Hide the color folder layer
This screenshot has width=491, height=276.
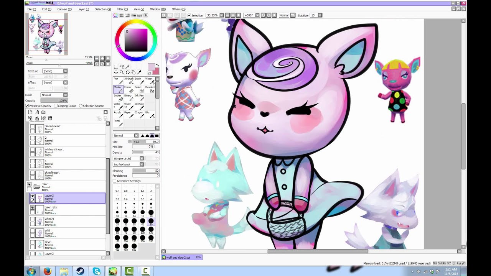[29, 185]
